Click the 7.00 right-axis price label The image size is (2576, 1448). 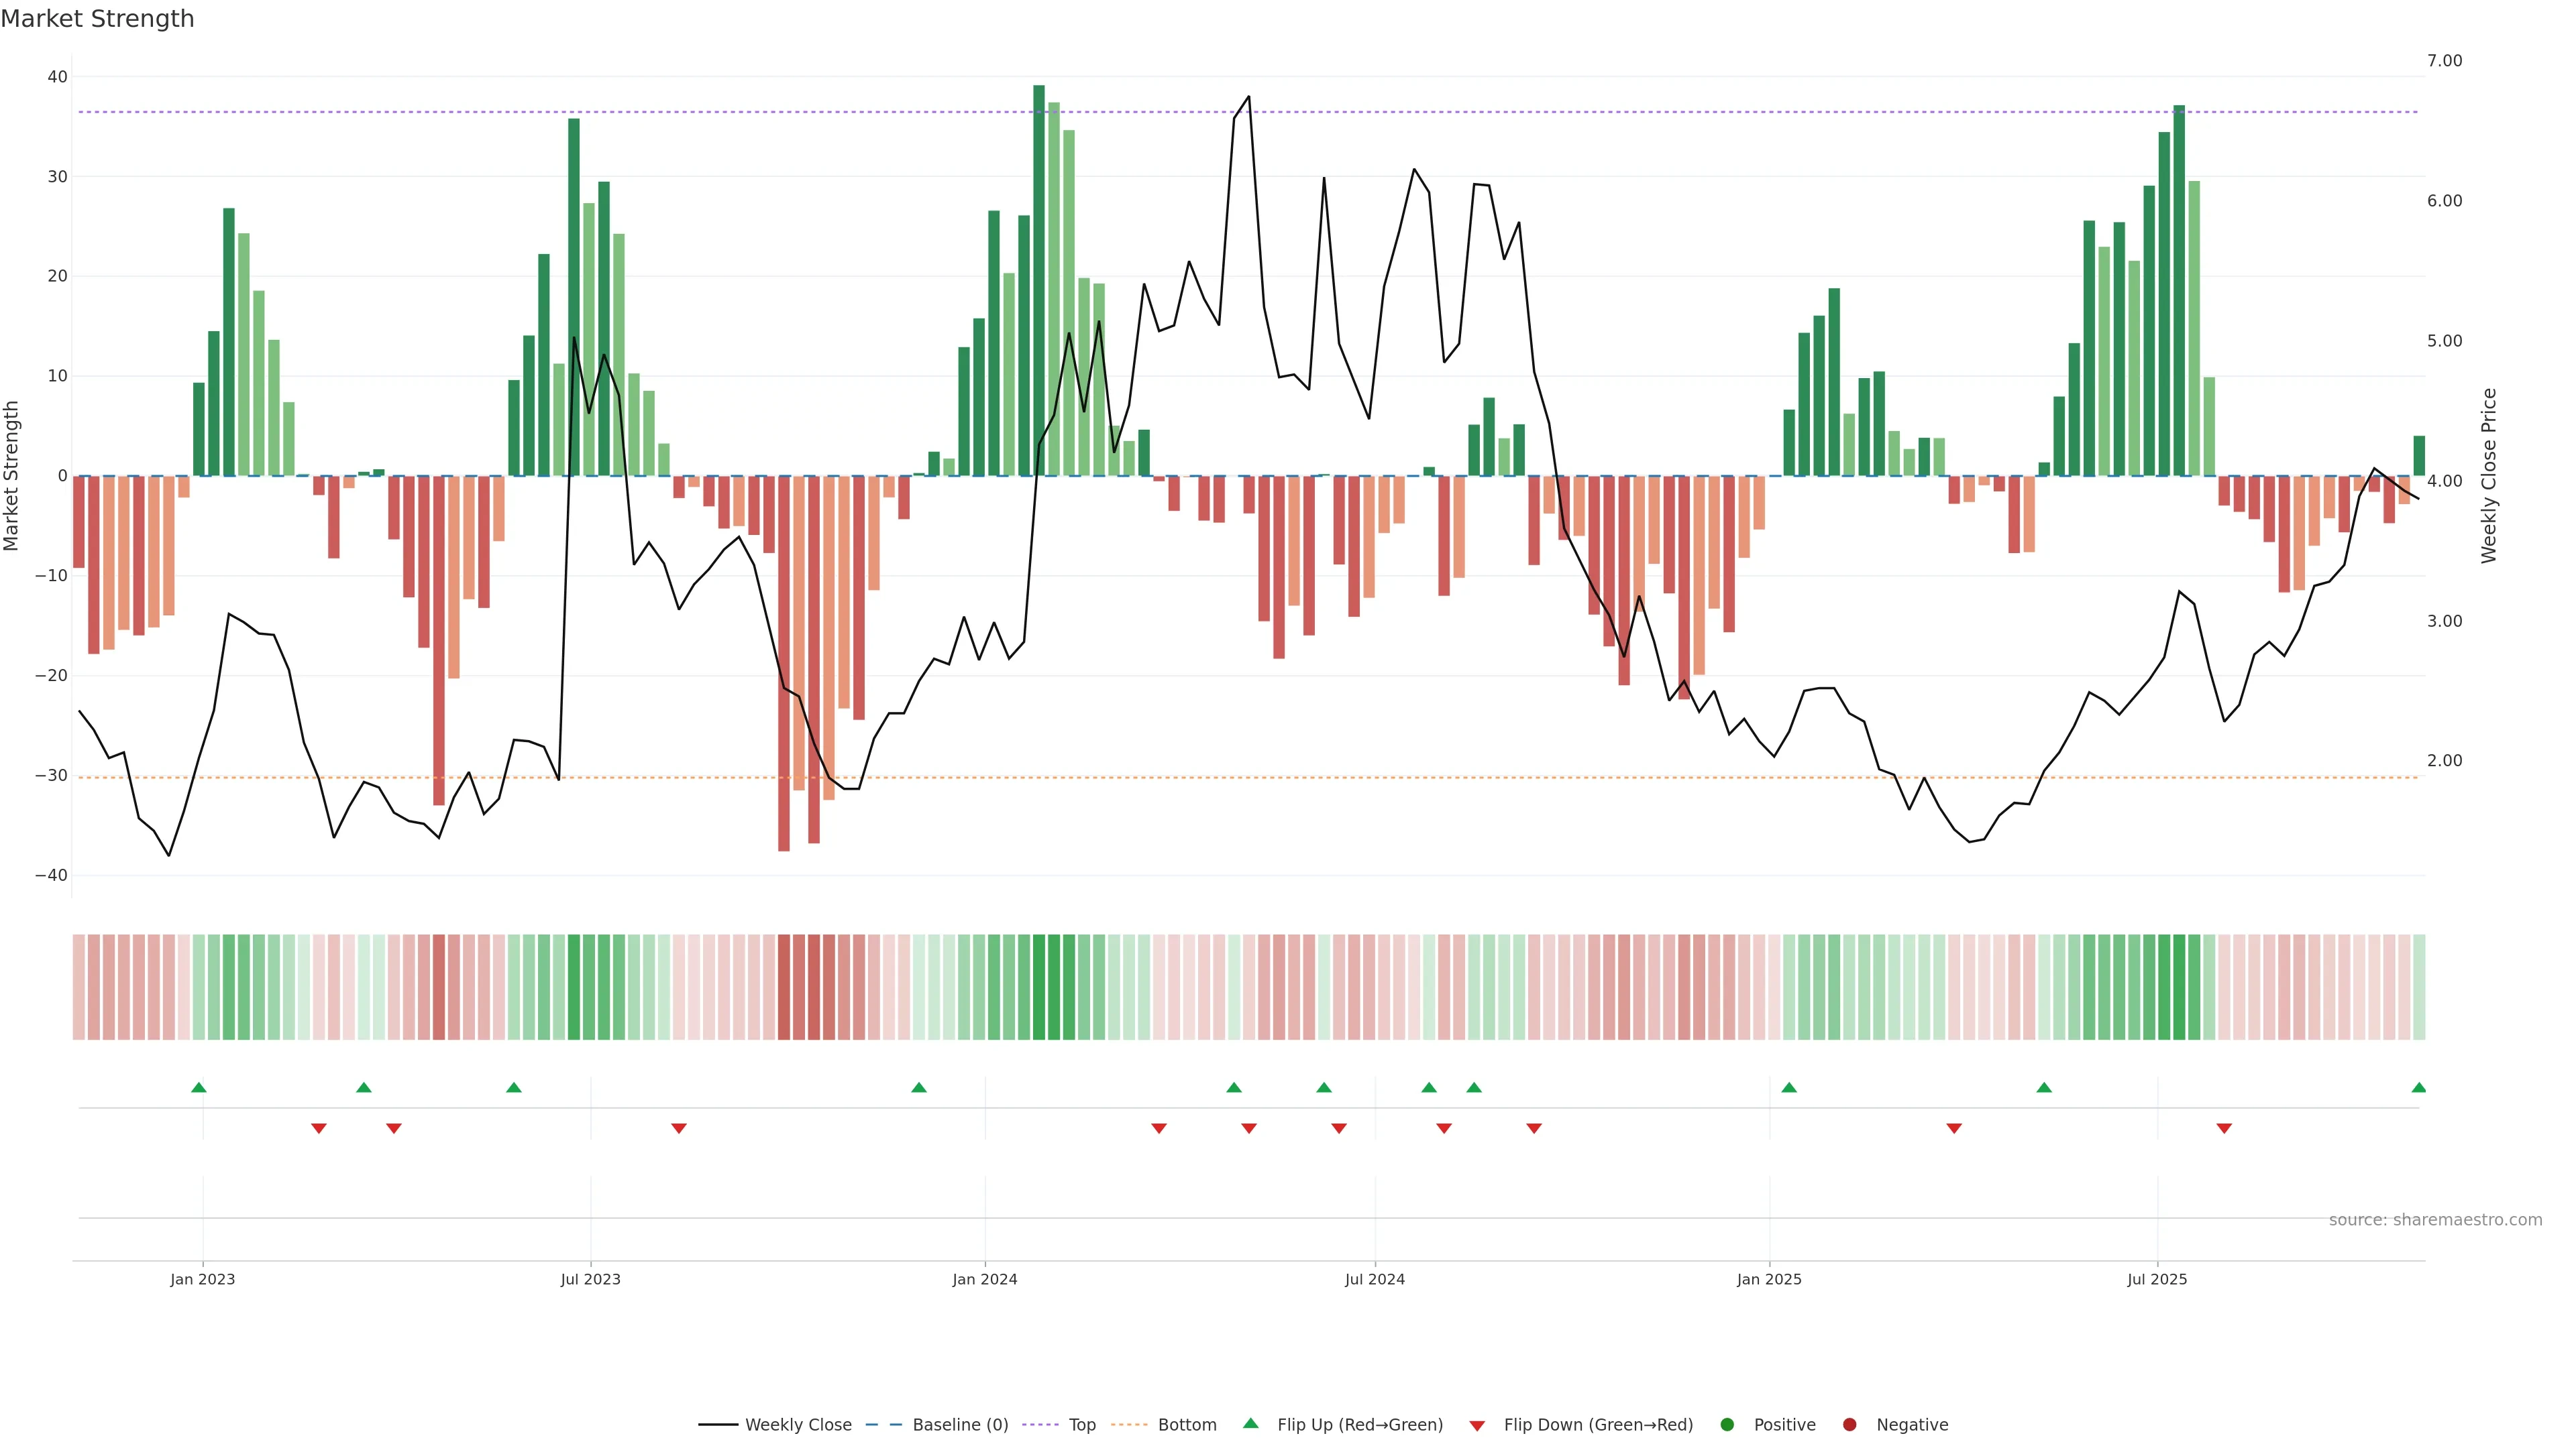2444,61
